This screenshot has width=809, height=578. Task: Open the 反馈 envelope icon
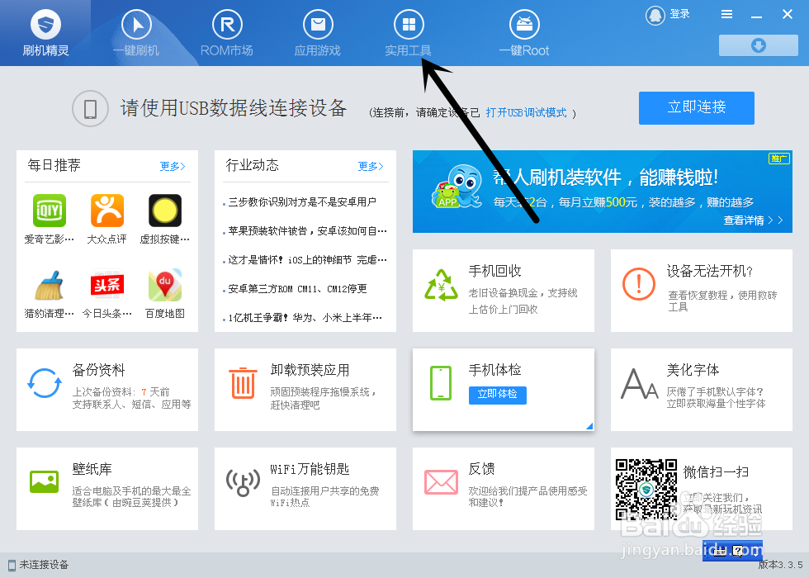click(x=441, y=482)
